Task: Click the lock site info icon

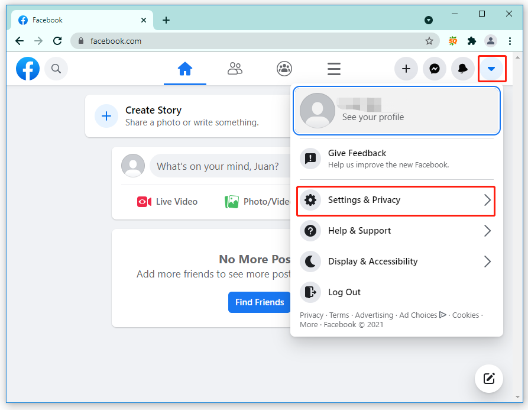Action: 81,41
